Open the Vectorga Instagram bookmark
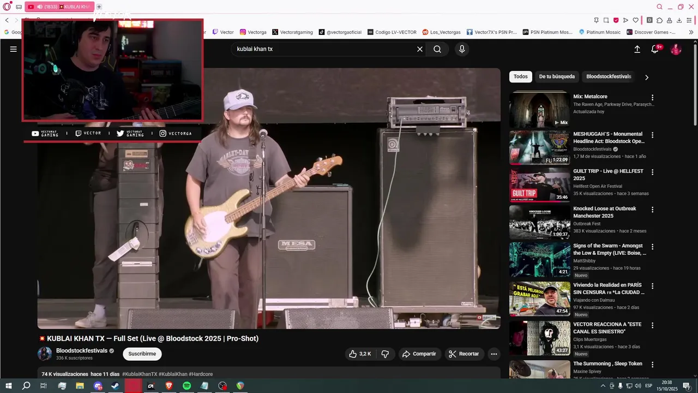This screenshot has height=393, width=698. coord(253,32)
